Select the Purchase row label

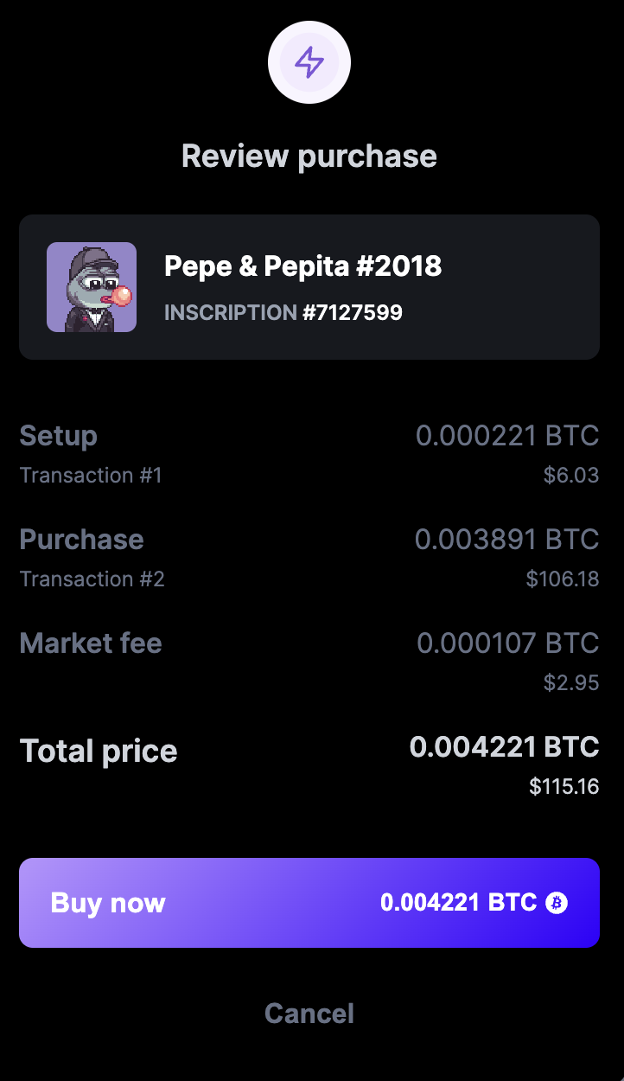pyautogui.click(x=81, y=540)
